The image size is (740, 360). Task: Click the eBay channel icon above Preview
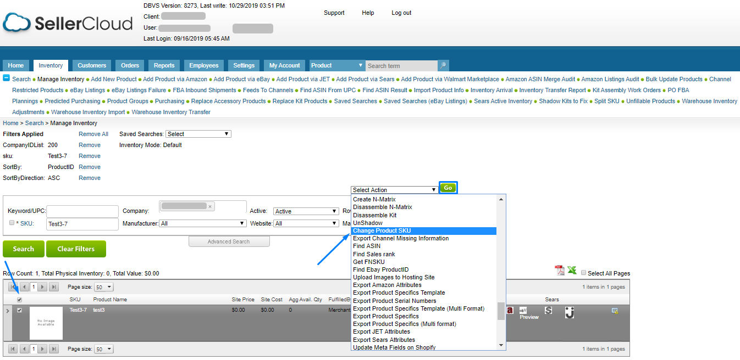pos(523,310)
